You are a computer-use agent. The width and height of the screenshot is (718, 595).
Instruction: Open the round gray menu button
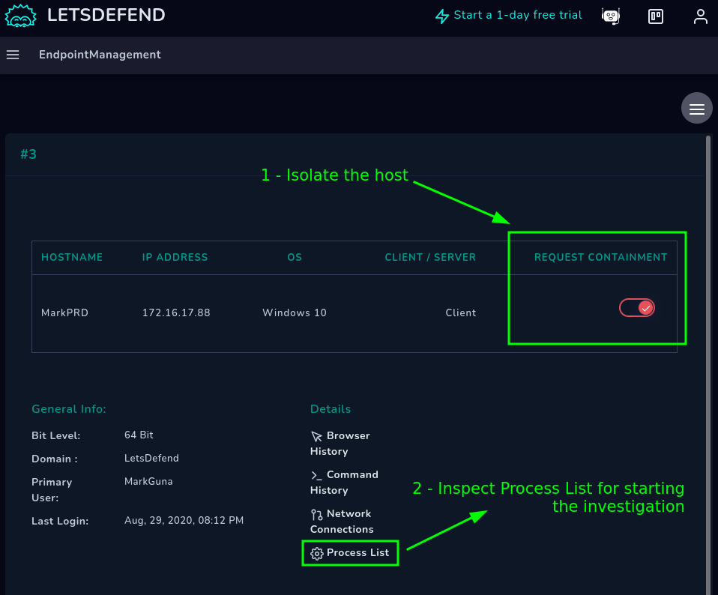tap(696, 109)
